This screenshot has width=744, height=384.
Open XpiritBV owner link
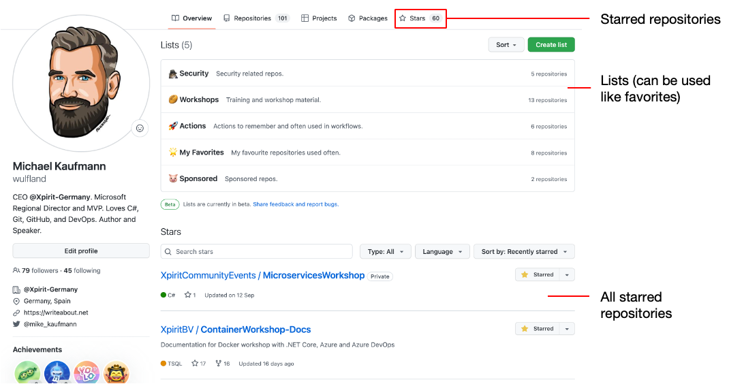[177, 330]
